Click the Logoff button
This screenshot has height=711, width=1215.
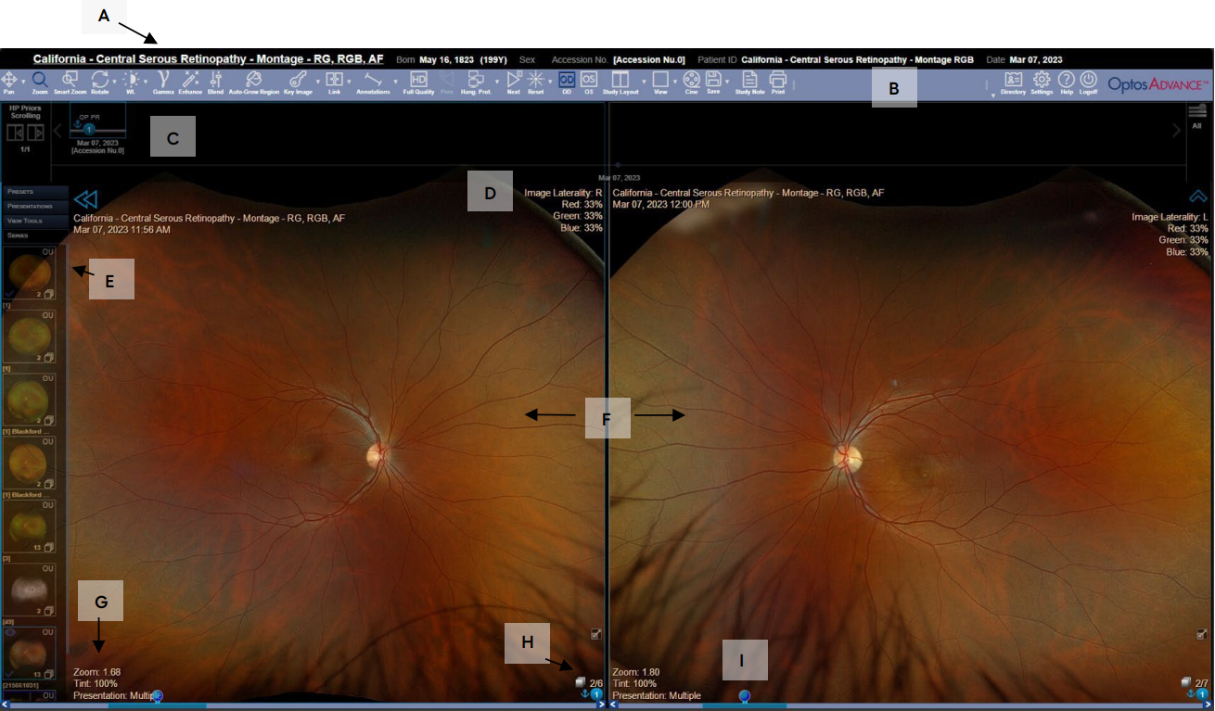tap(1088, 81)
